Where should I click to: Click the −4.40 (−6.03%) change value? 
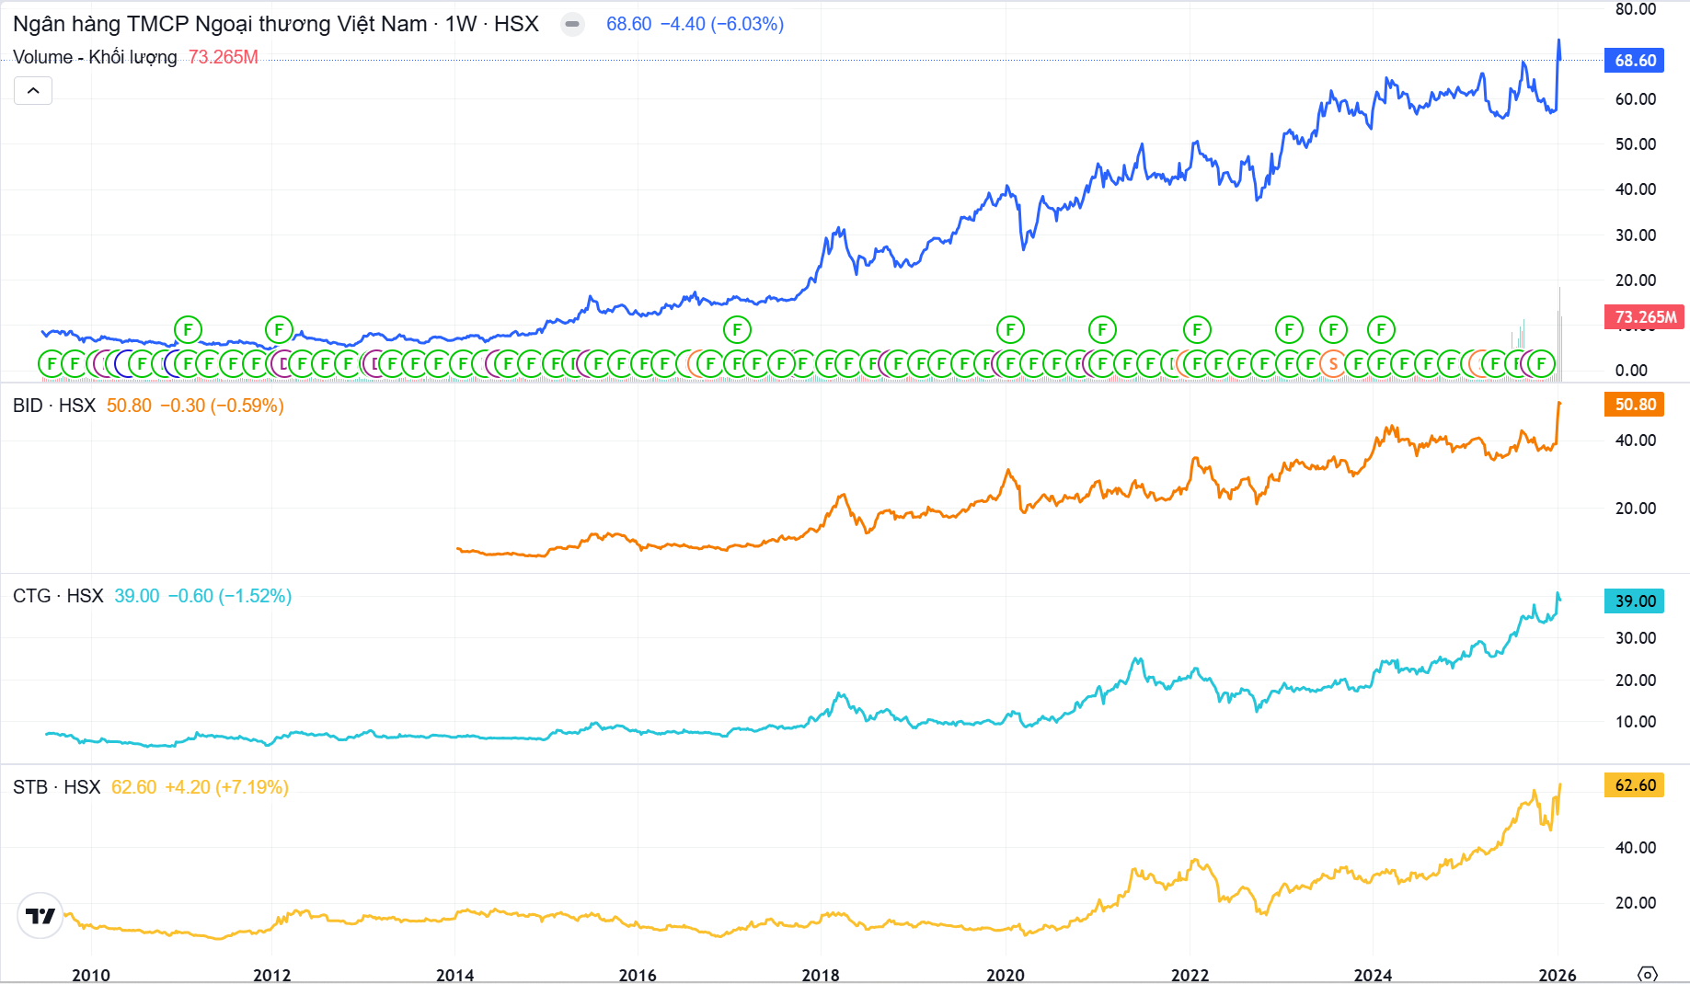722,24
